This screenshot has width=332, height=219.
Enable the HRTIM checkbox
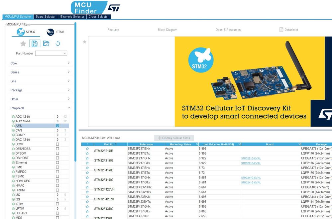click(x=57, y=190)
